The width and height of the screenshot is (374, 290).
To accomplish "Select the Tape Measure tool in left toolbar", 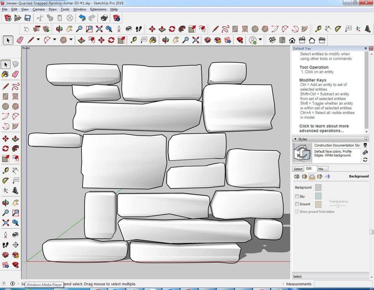I will [5, 171].
